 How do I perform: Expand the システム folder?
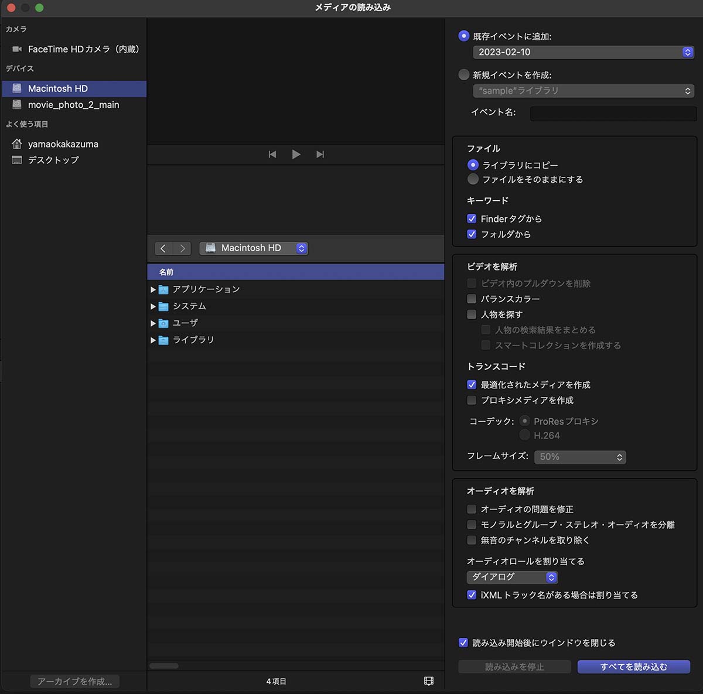click(x=153, y=306)
